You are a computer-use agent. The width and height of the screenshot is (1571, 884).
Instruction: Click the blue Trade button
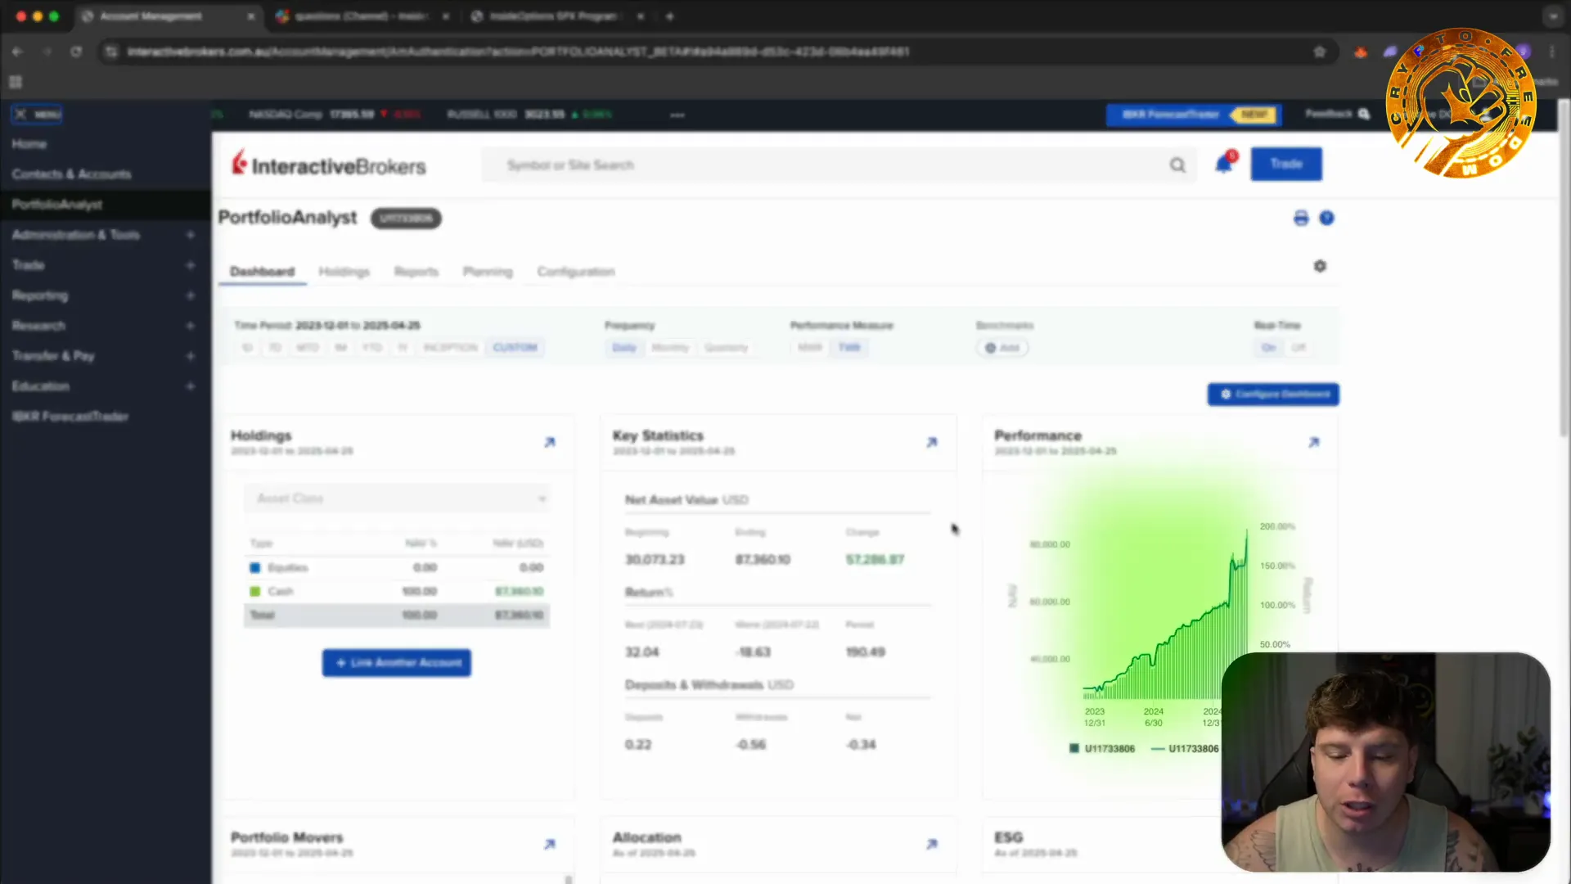[1286, 164]
